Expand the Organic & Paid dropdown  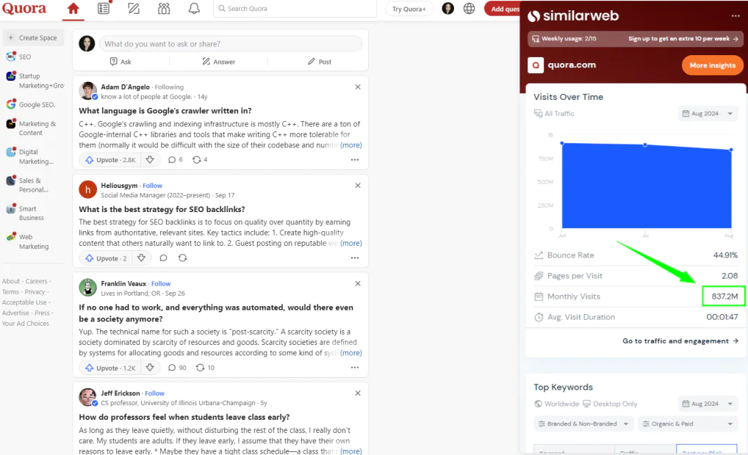688,424
